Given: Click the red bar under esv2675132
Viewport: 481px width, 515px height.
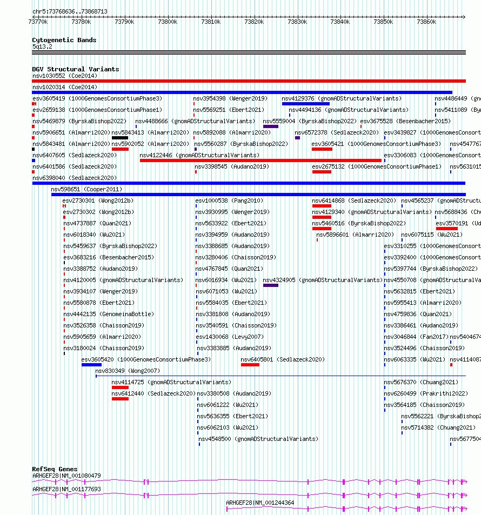Looking at the screenshot, I should [x=322, y=172].
